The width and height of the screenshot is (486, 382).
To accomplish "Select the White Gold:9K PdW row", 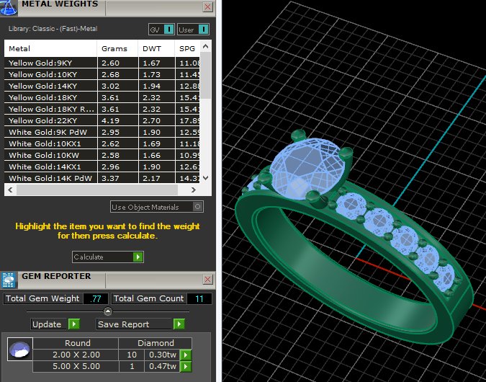I will [102, 132].
